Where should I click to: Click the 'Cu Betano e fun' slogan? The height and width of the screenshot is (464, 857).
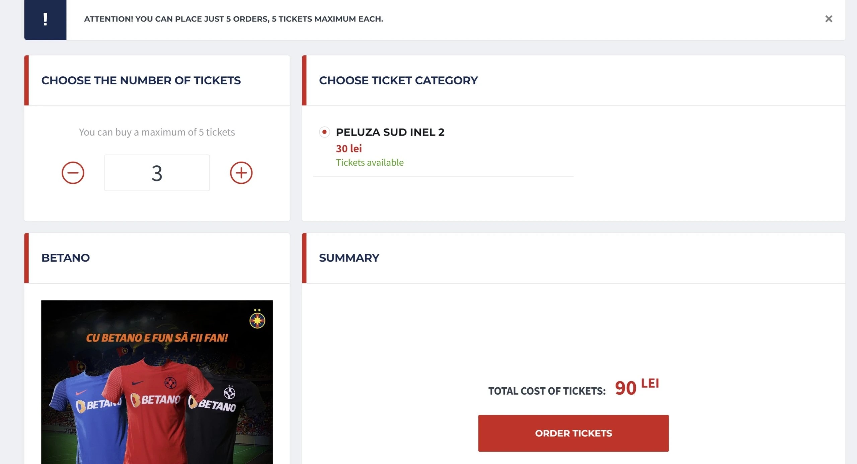coord(157,338)
